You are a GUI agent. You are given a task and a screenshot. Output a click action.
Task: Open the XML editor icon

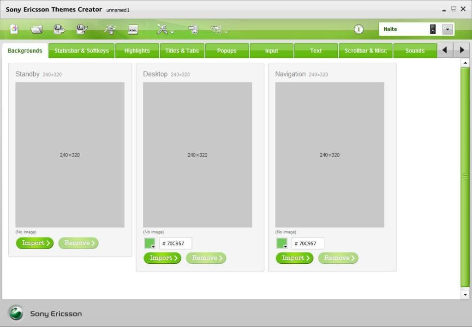click(133, 30)
